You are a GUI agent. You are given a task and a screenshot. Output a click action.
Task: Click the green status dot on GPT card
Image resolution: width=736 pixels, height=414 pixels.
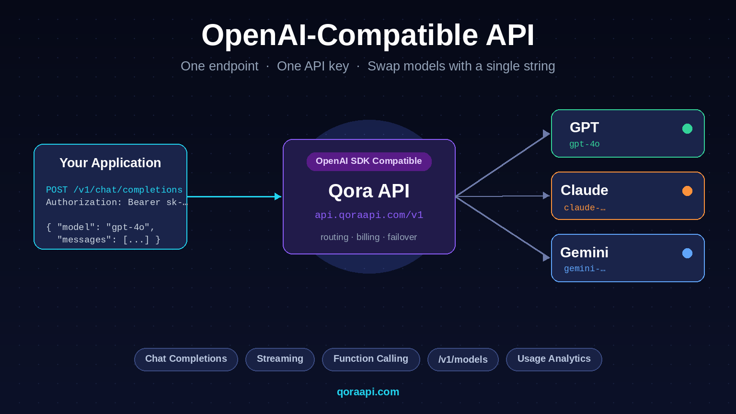tap(687, 128)
